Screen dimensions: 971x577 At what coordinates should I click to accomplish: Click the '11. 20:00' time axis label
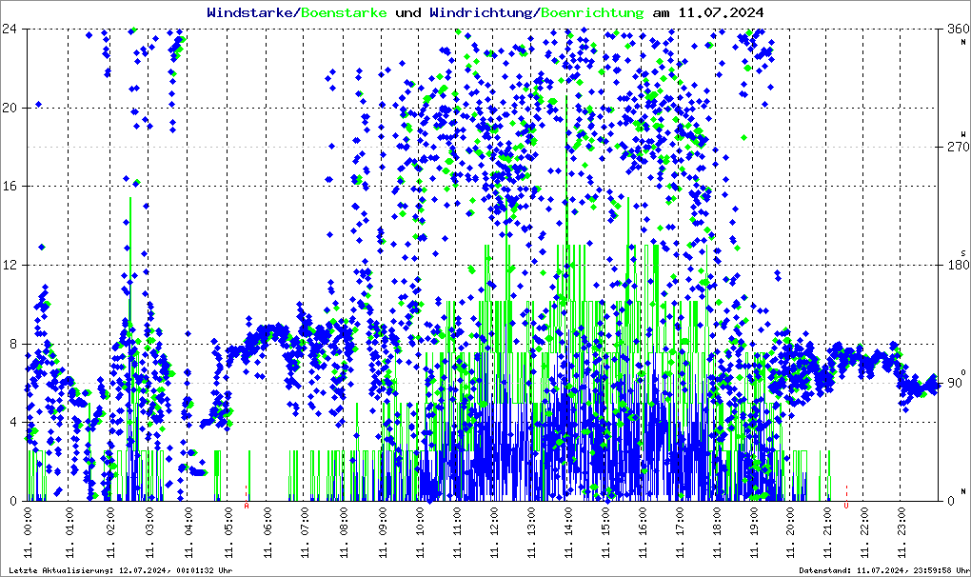(x=791, y=532)
